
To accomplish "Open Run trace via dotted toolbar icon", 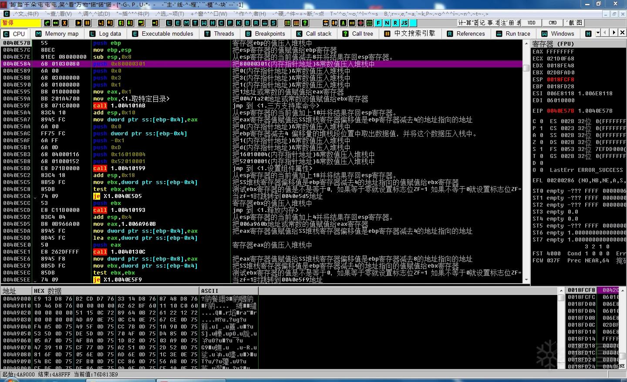I will (265, 23).
